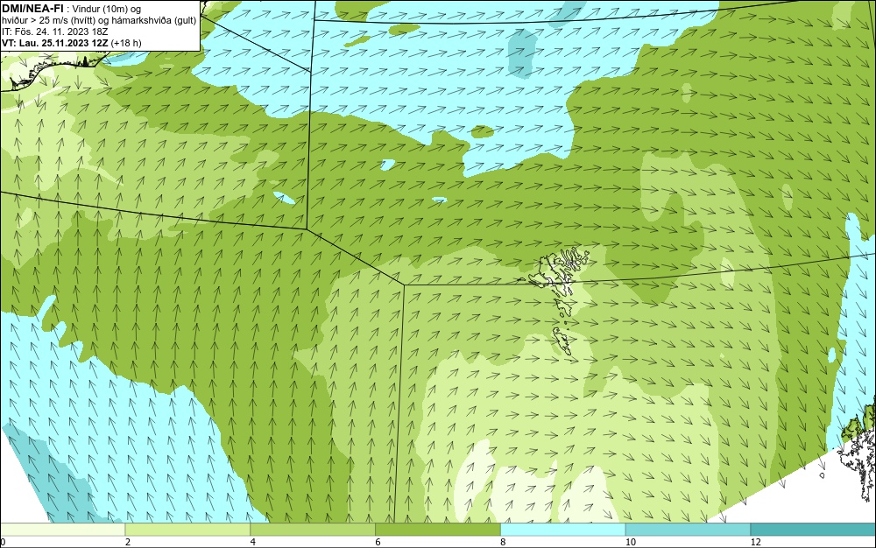Click the 'hviður > 25 m/s' legend line
This screenshot has width=876, height=548.
[x=99, y=20]
